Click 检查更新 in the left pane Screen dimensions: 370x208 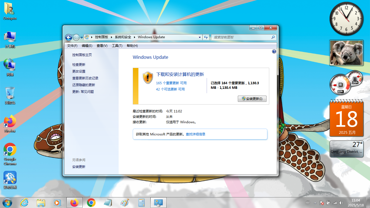tap(79, 64)
